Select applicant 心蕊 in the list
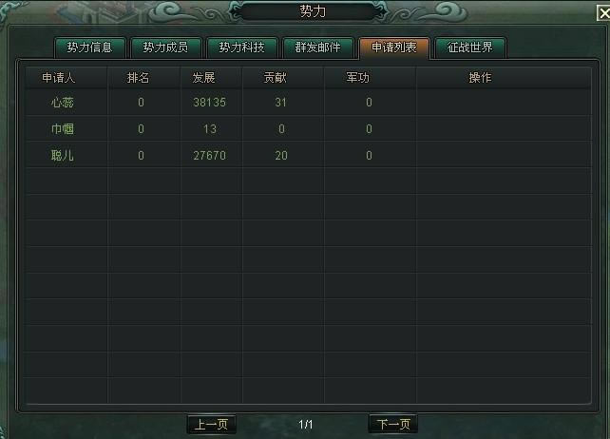 coord(63,103)
